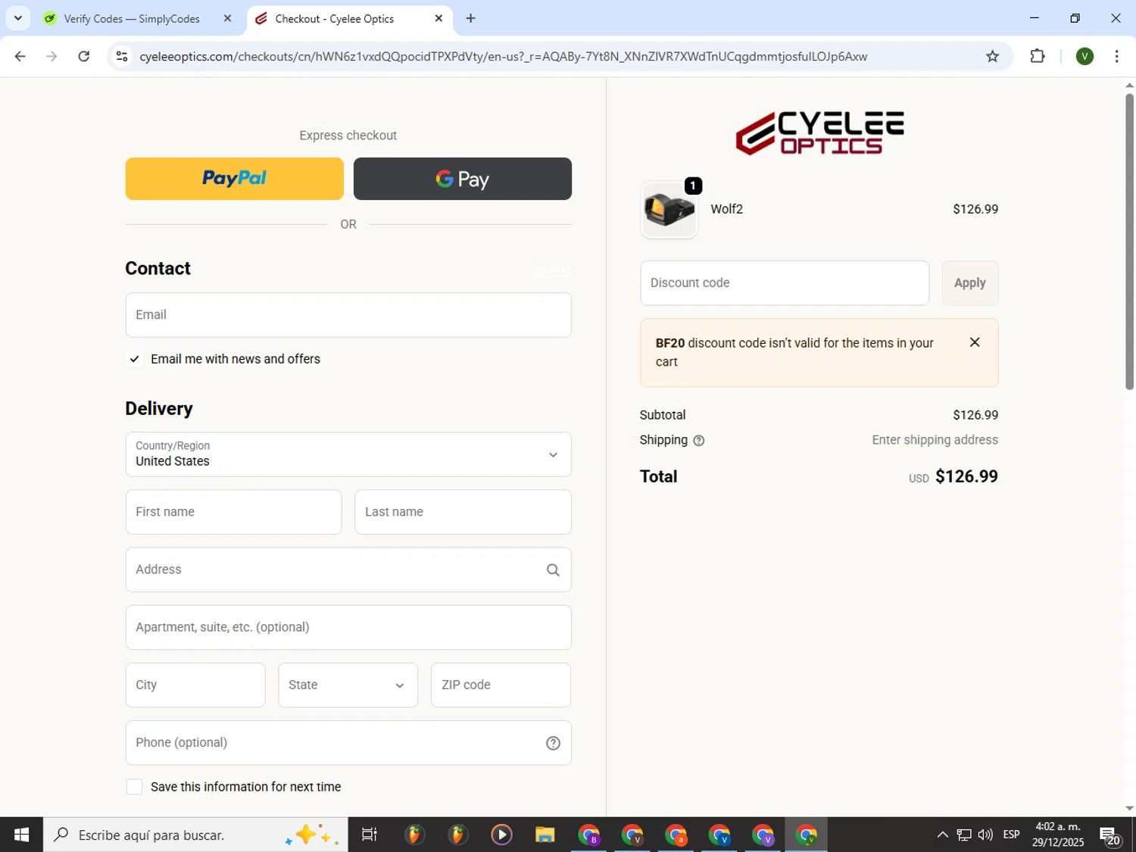Go forward in browser history
Image resolution: width=1136 pixels, height=852 pixels.
pos(51,56)
